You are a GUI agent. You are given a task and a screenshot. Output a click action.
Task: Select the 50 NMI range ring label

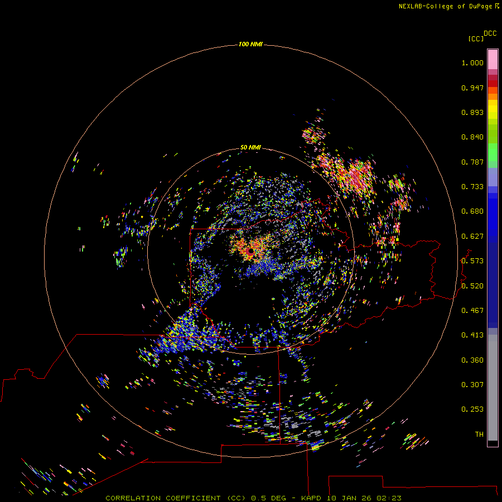[x=250, y=147]
